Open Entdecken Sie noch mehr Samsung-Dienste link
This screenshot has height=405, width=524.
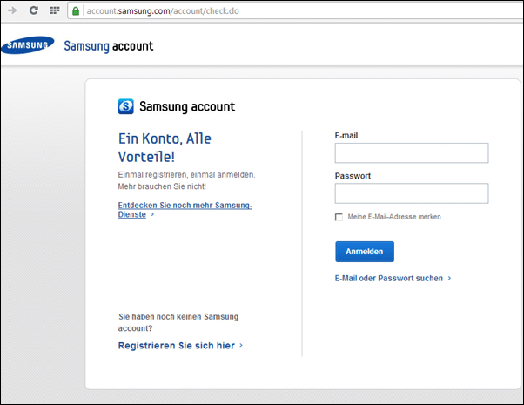click(185, 210)
